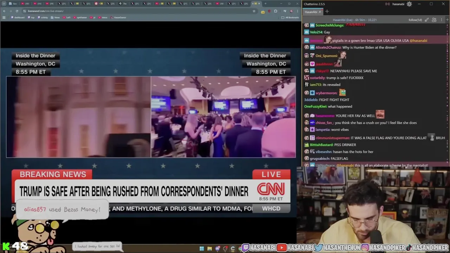Click the Oni_Spumoni username in chat

327,56
